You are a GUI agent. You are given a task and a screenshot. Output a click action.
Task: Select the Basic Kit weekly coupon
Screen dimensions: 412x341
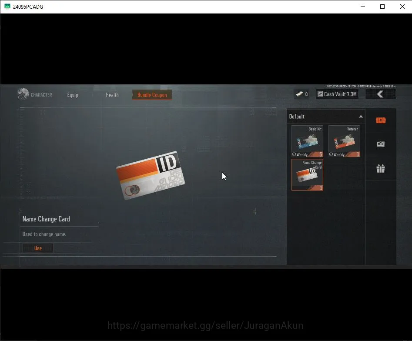pyautogui.click(x=307, y=141)
